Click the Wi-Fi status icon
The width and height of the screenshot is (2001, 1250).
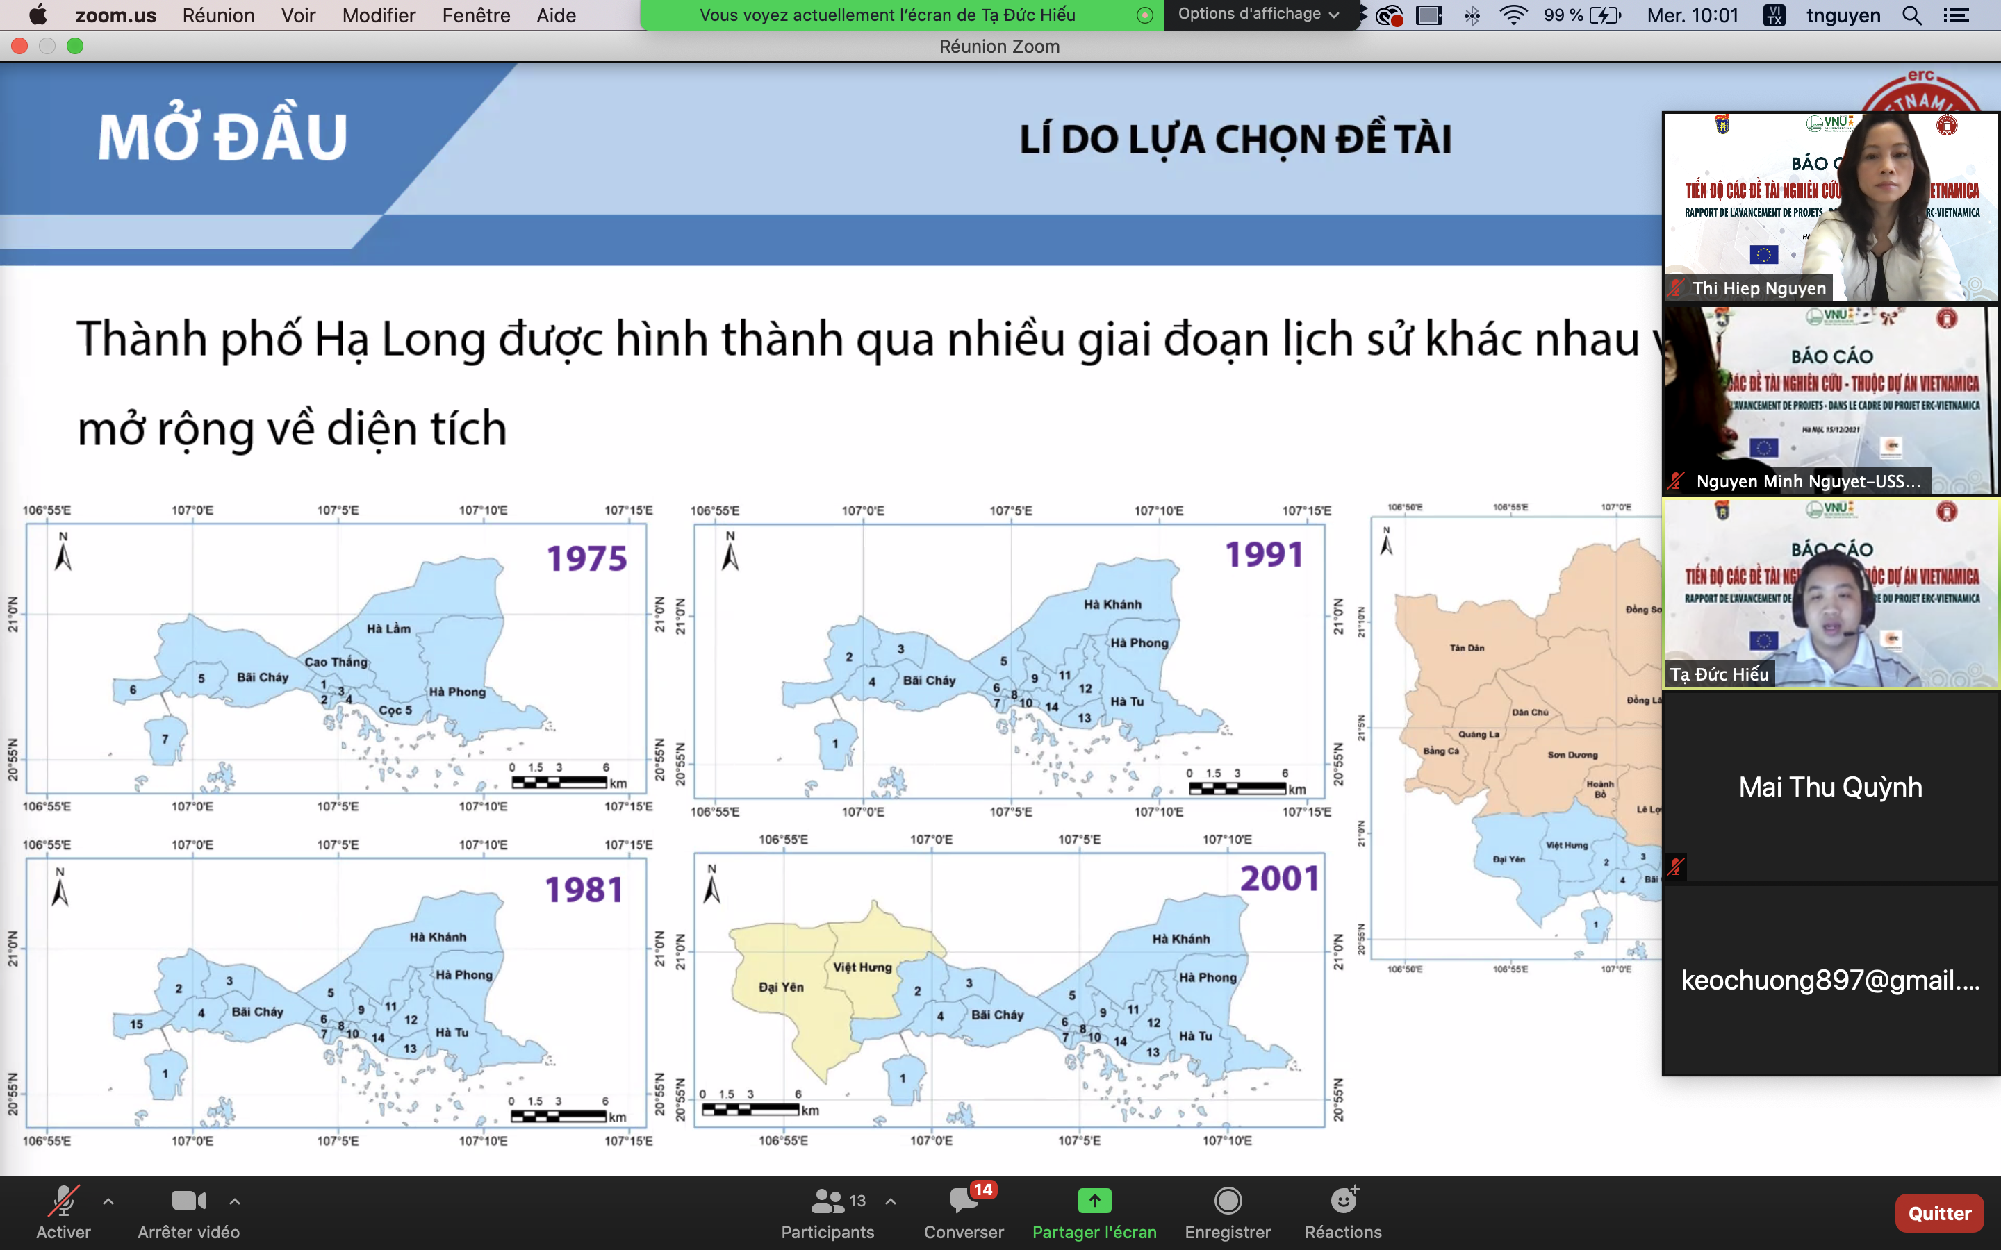1513,15
